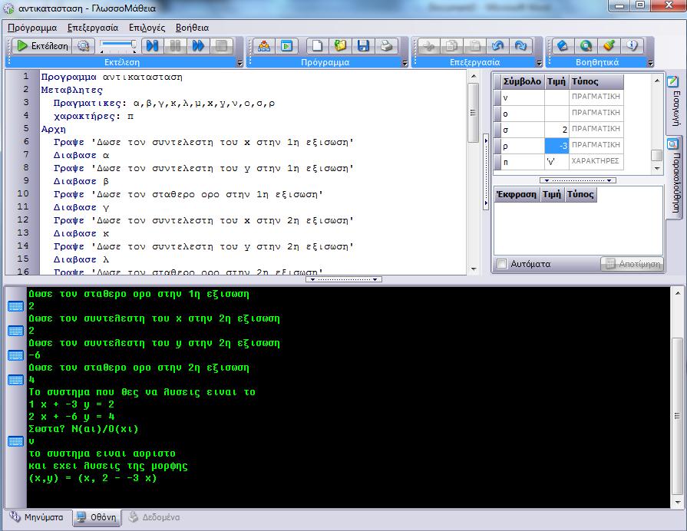Viewport: 687px width, 531px height.
Task: Click the cut icon in Επεξεργασία toolbar
Action: pyautogui.click(x=429, y=45)
